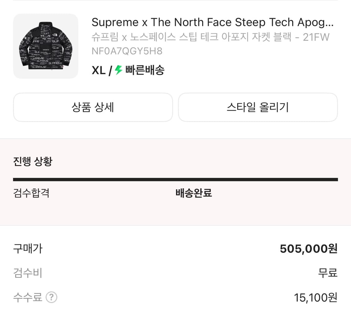Select the 검수합격 inspection passed status

point(31,193)
